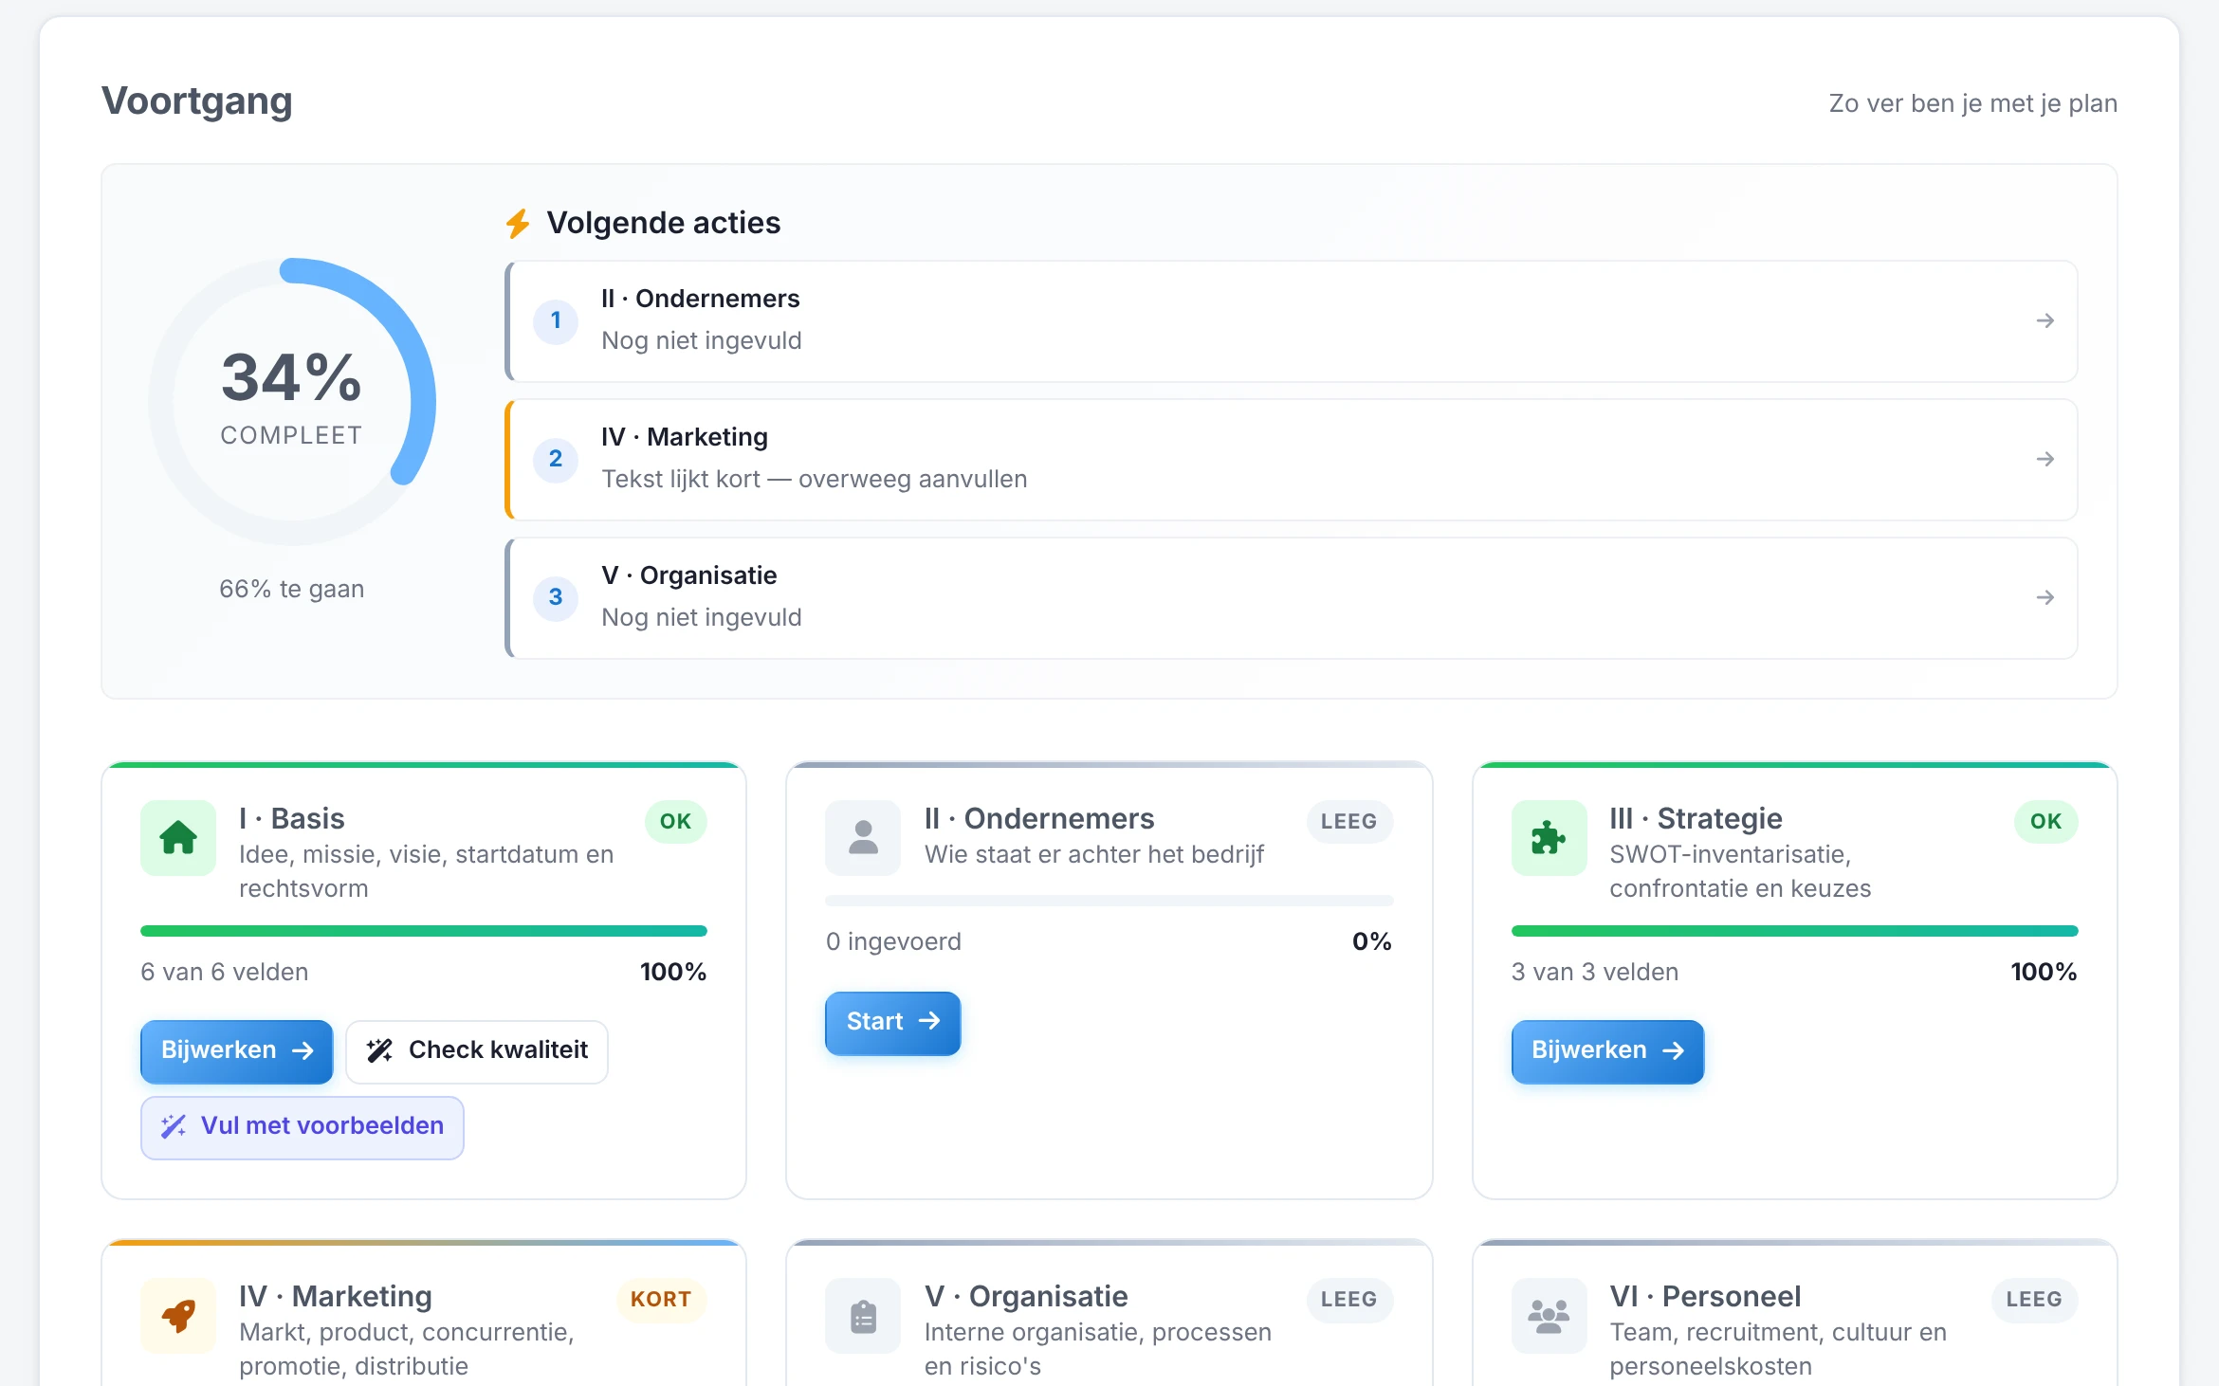
Task: Open the V · Organisatie action item
Action: (x=1292, y=598)
